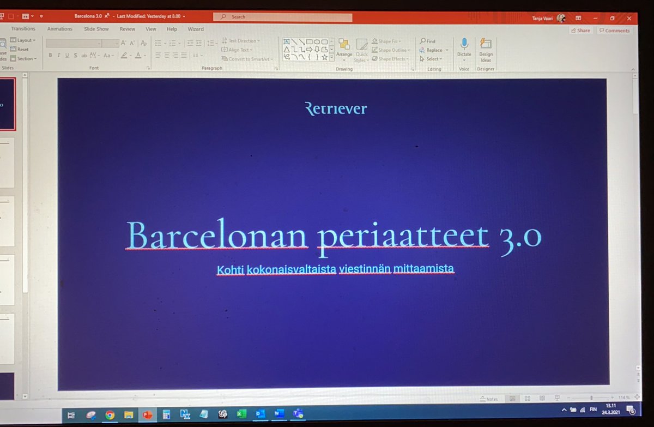
Task: Start slide show from status bar icon
Action: [x=557, y=399]
